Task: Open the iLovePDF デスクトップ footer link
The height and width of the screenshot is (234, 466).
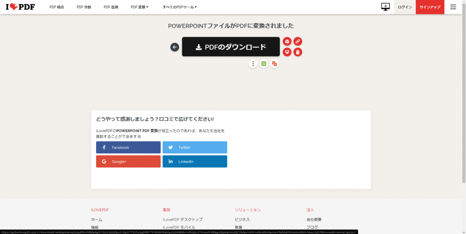Action: [183, 220]
